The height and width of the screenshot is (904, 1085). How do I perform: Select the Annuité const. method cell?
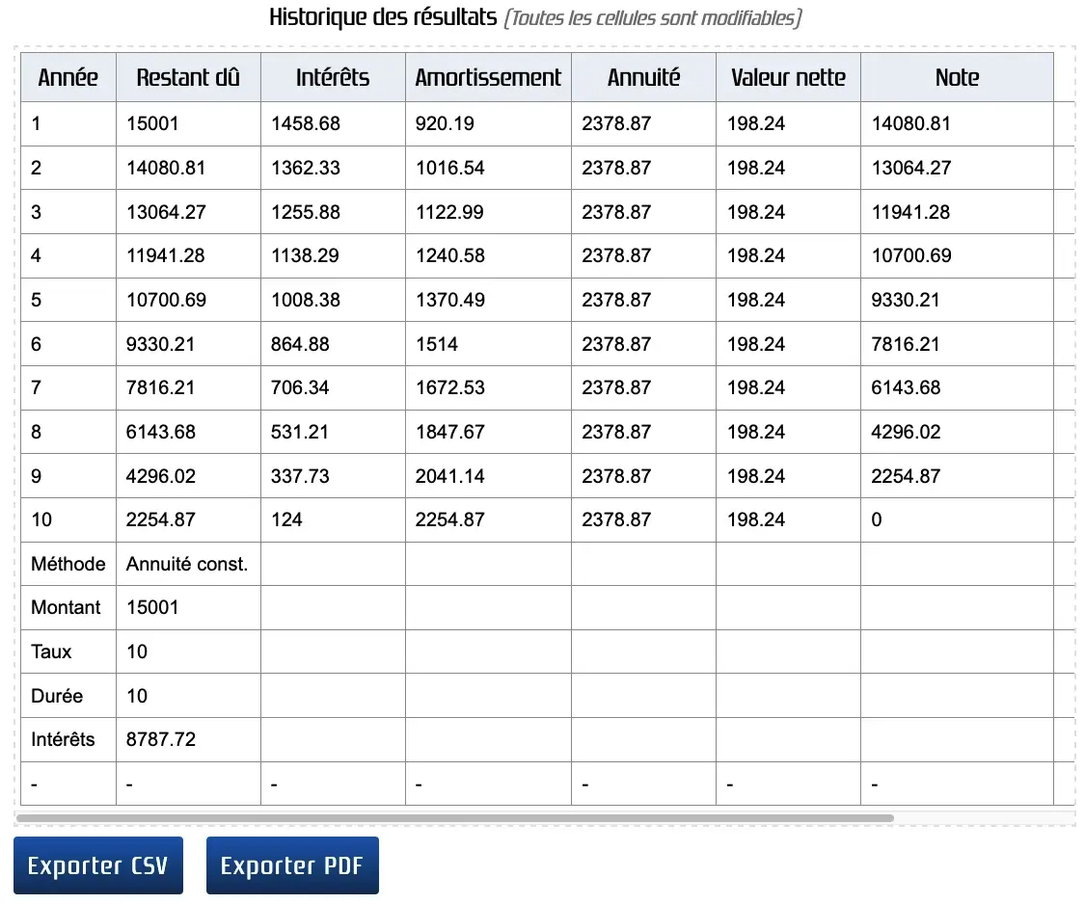tap(188, 565)
